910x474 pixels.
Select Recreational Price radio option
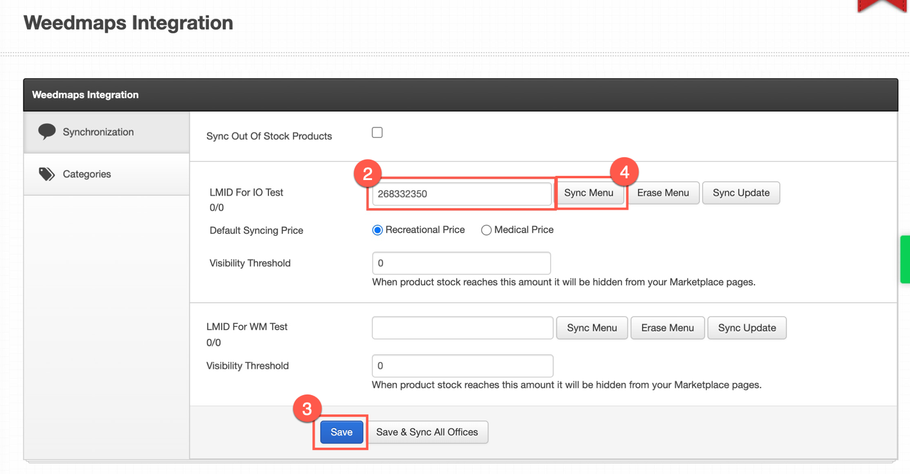tap(378, 230)
